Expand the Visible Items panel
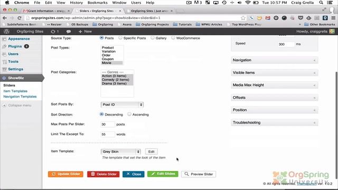This screenshot has height=190, width=338. [x=275, y=73]
